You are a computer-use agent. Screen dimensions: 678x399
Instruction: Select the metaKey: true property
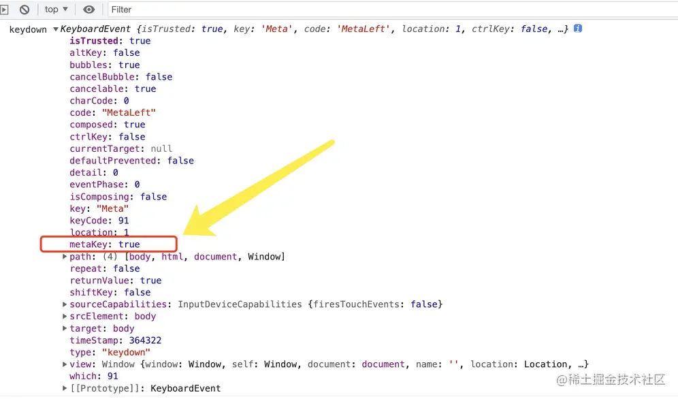[105, 244]
